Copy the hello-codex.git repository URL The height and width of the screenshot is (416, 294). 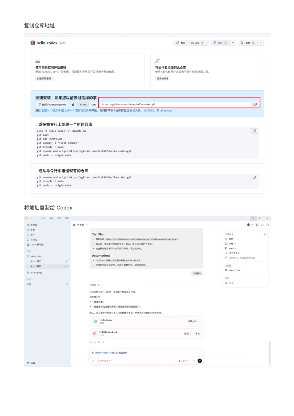tap(255, 104)
